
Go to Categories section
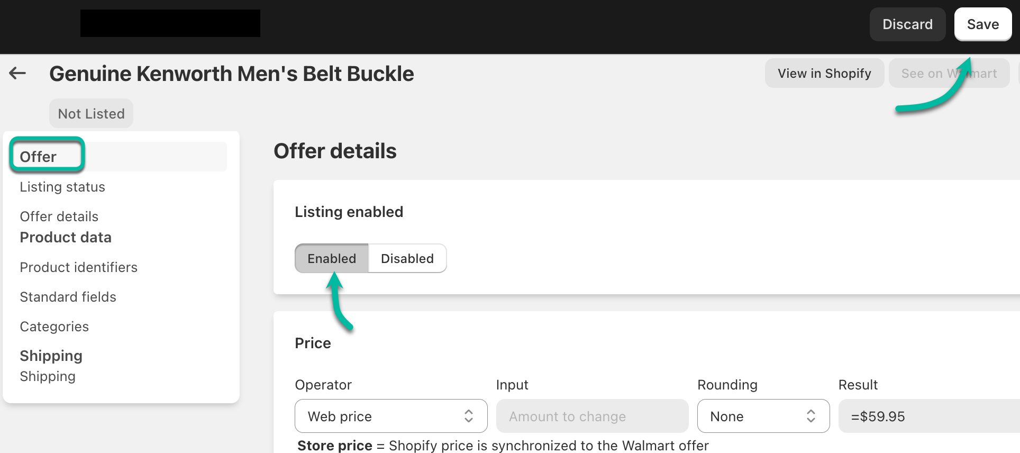click(x=54, y=327)
